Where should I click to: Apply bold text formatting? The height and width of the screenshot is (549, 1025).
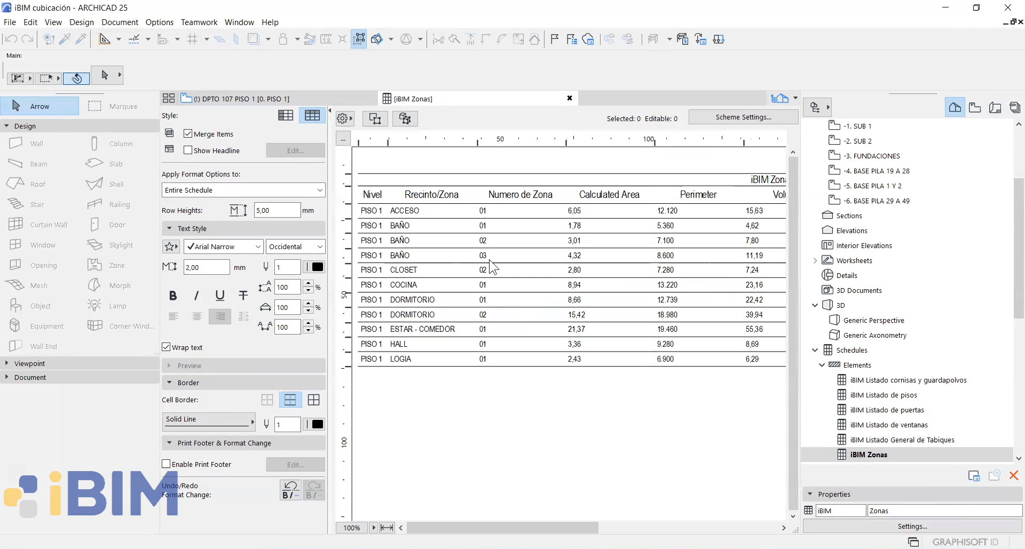(x=172, y=296)
